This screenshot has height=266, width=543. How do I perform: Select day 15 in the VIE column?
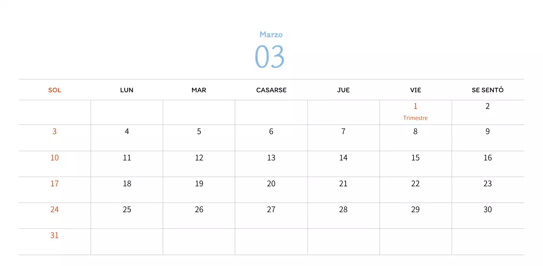click(415, 158)
